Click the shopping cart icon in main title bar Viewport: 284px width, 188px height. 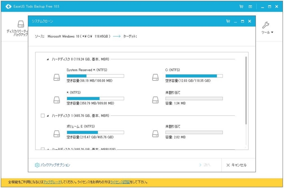(x=241, y=6)
